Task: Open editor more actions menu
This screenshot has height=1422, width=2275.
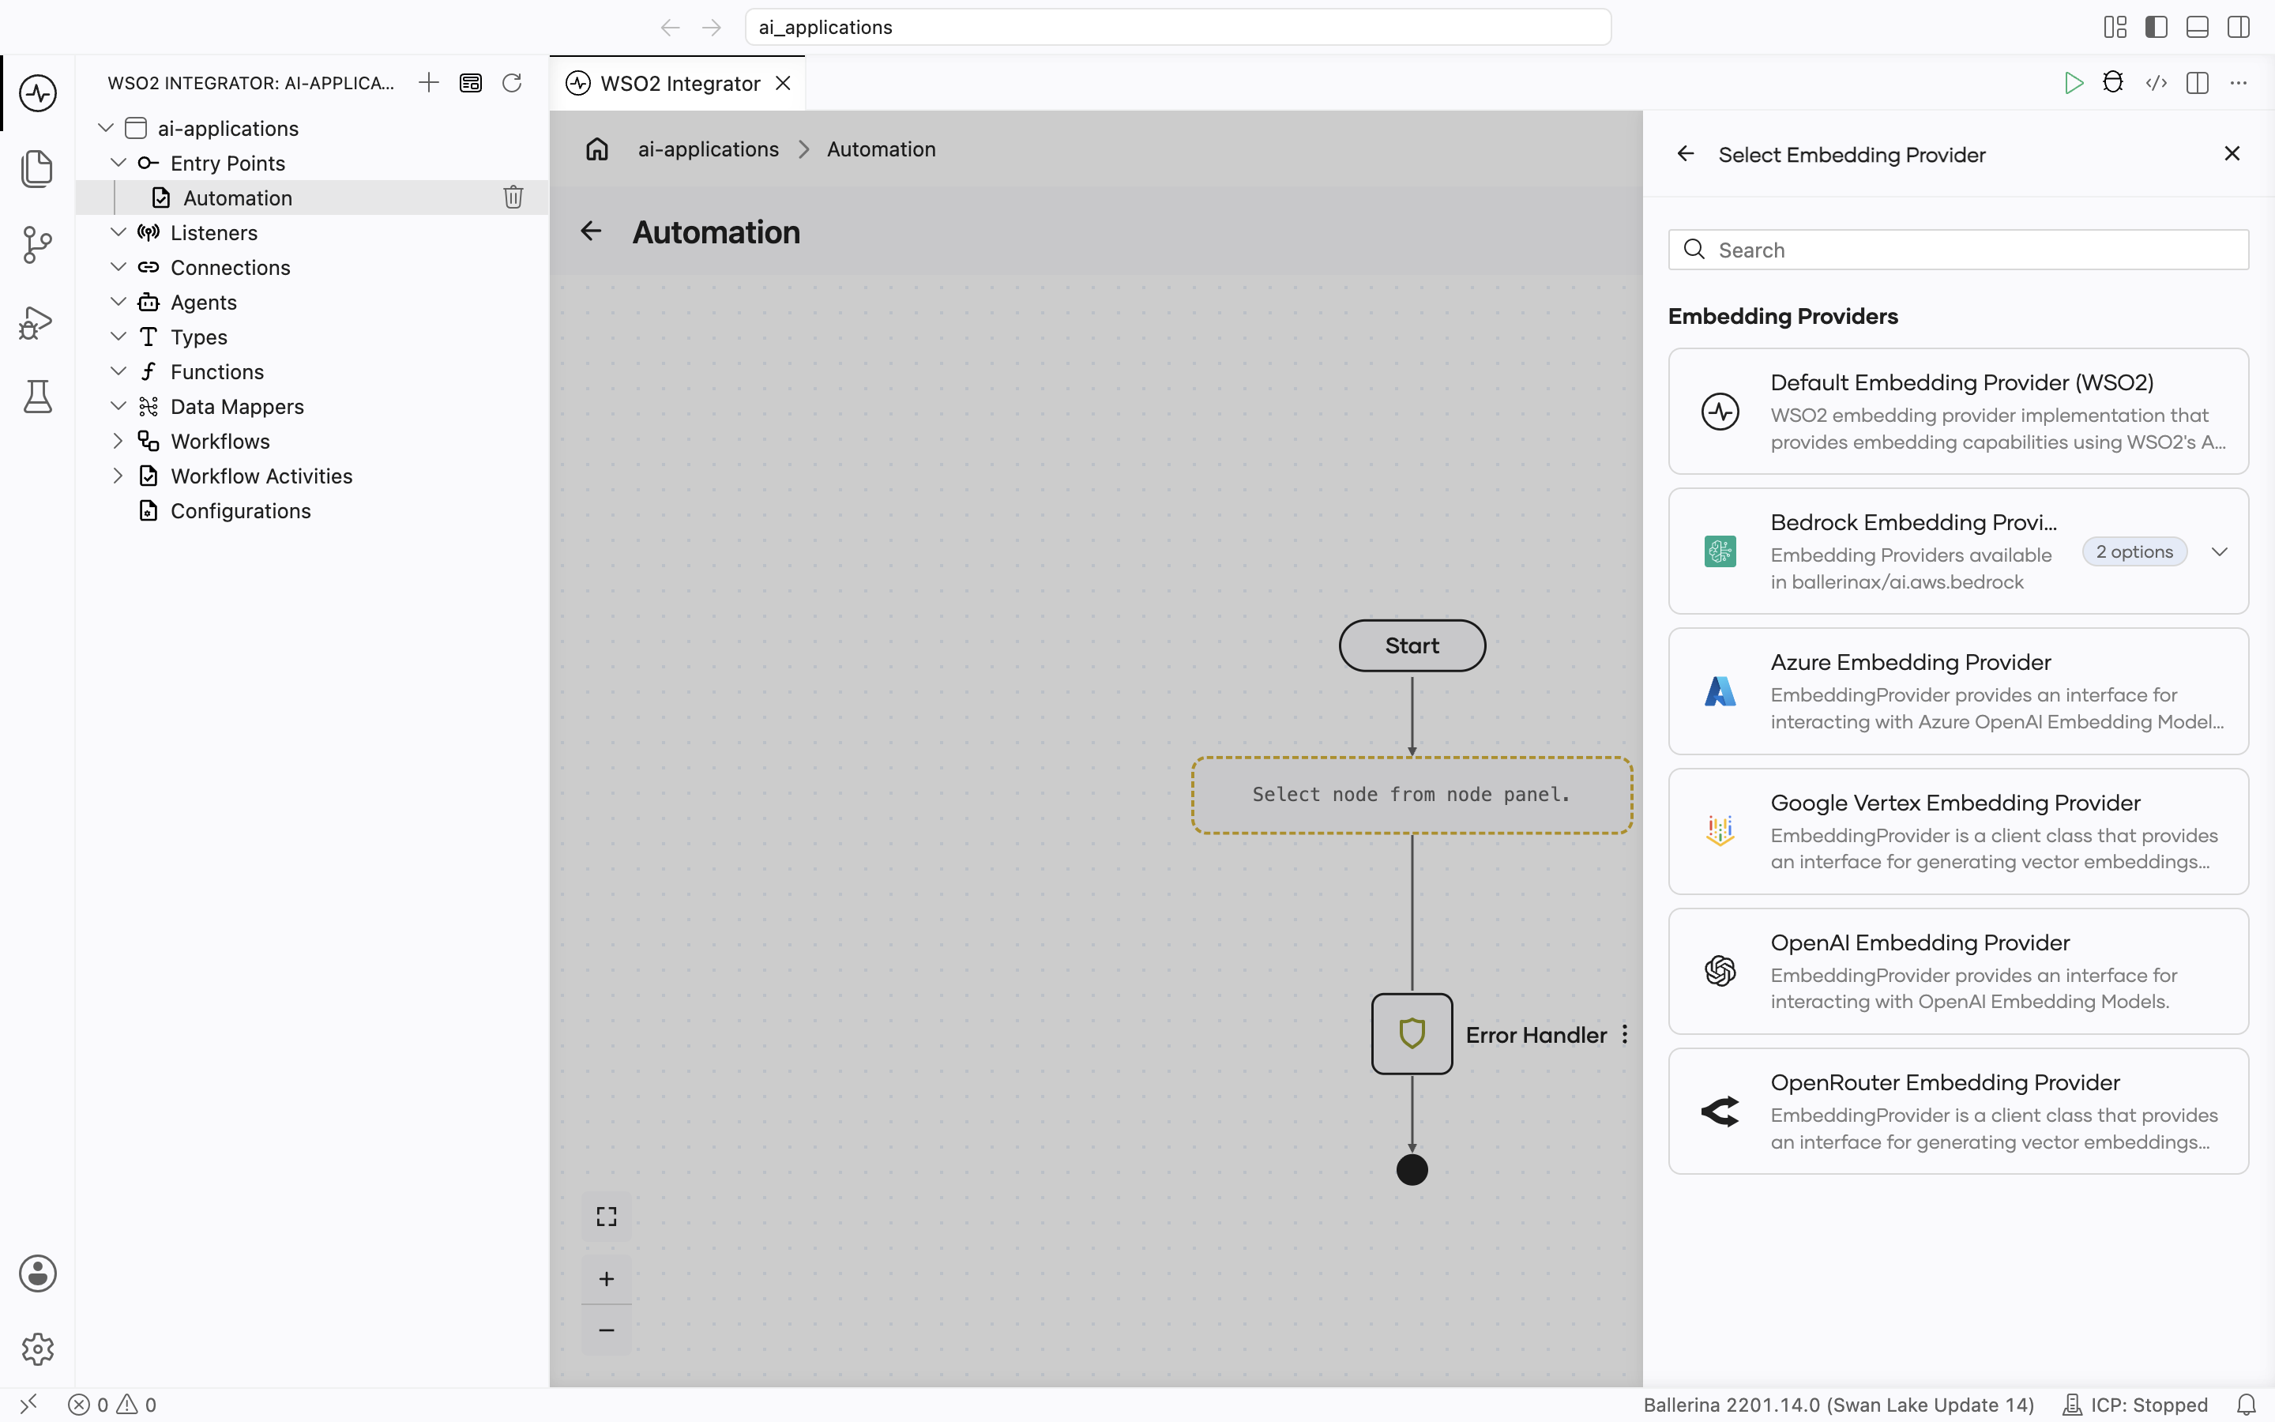Action: [x=2239, y=83]
